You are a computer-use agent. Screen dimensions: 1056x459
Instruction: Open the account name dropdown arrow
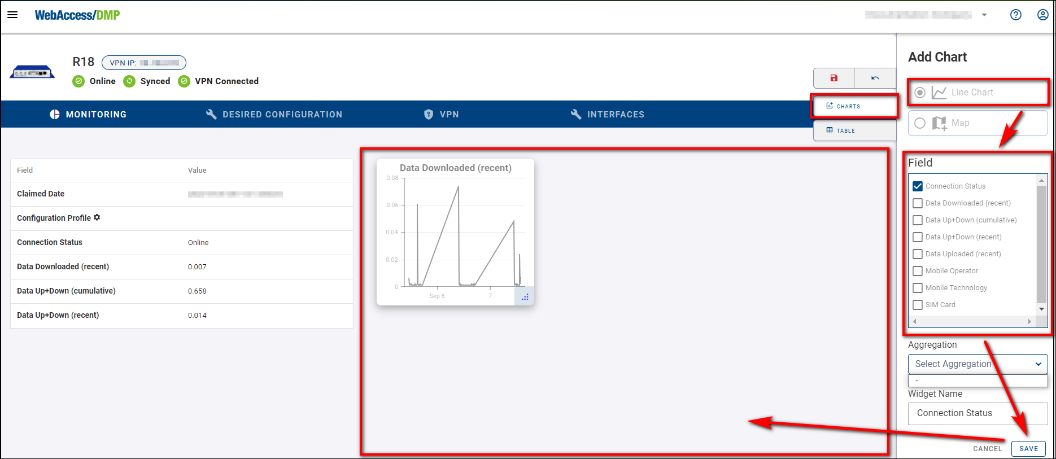(x=984, y=15)
